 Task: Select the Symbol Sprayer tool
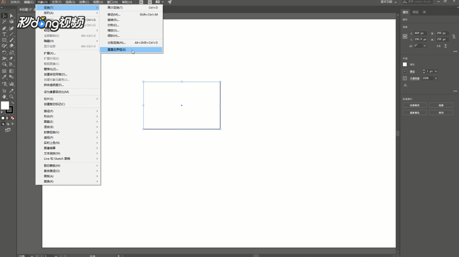pyautogui.click(x=4, y=84)
